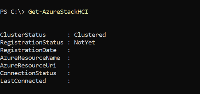
Task: Click the empty area below LastConnected
Action: tap(100, 89)
